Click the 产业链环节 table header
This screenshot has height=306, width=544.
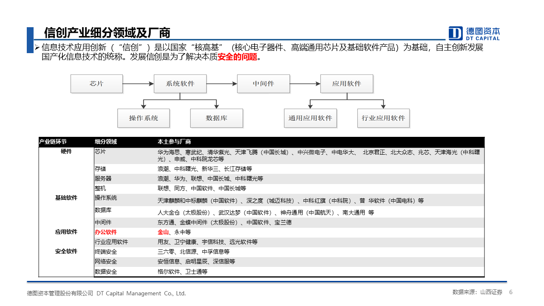tap(53, 142)
